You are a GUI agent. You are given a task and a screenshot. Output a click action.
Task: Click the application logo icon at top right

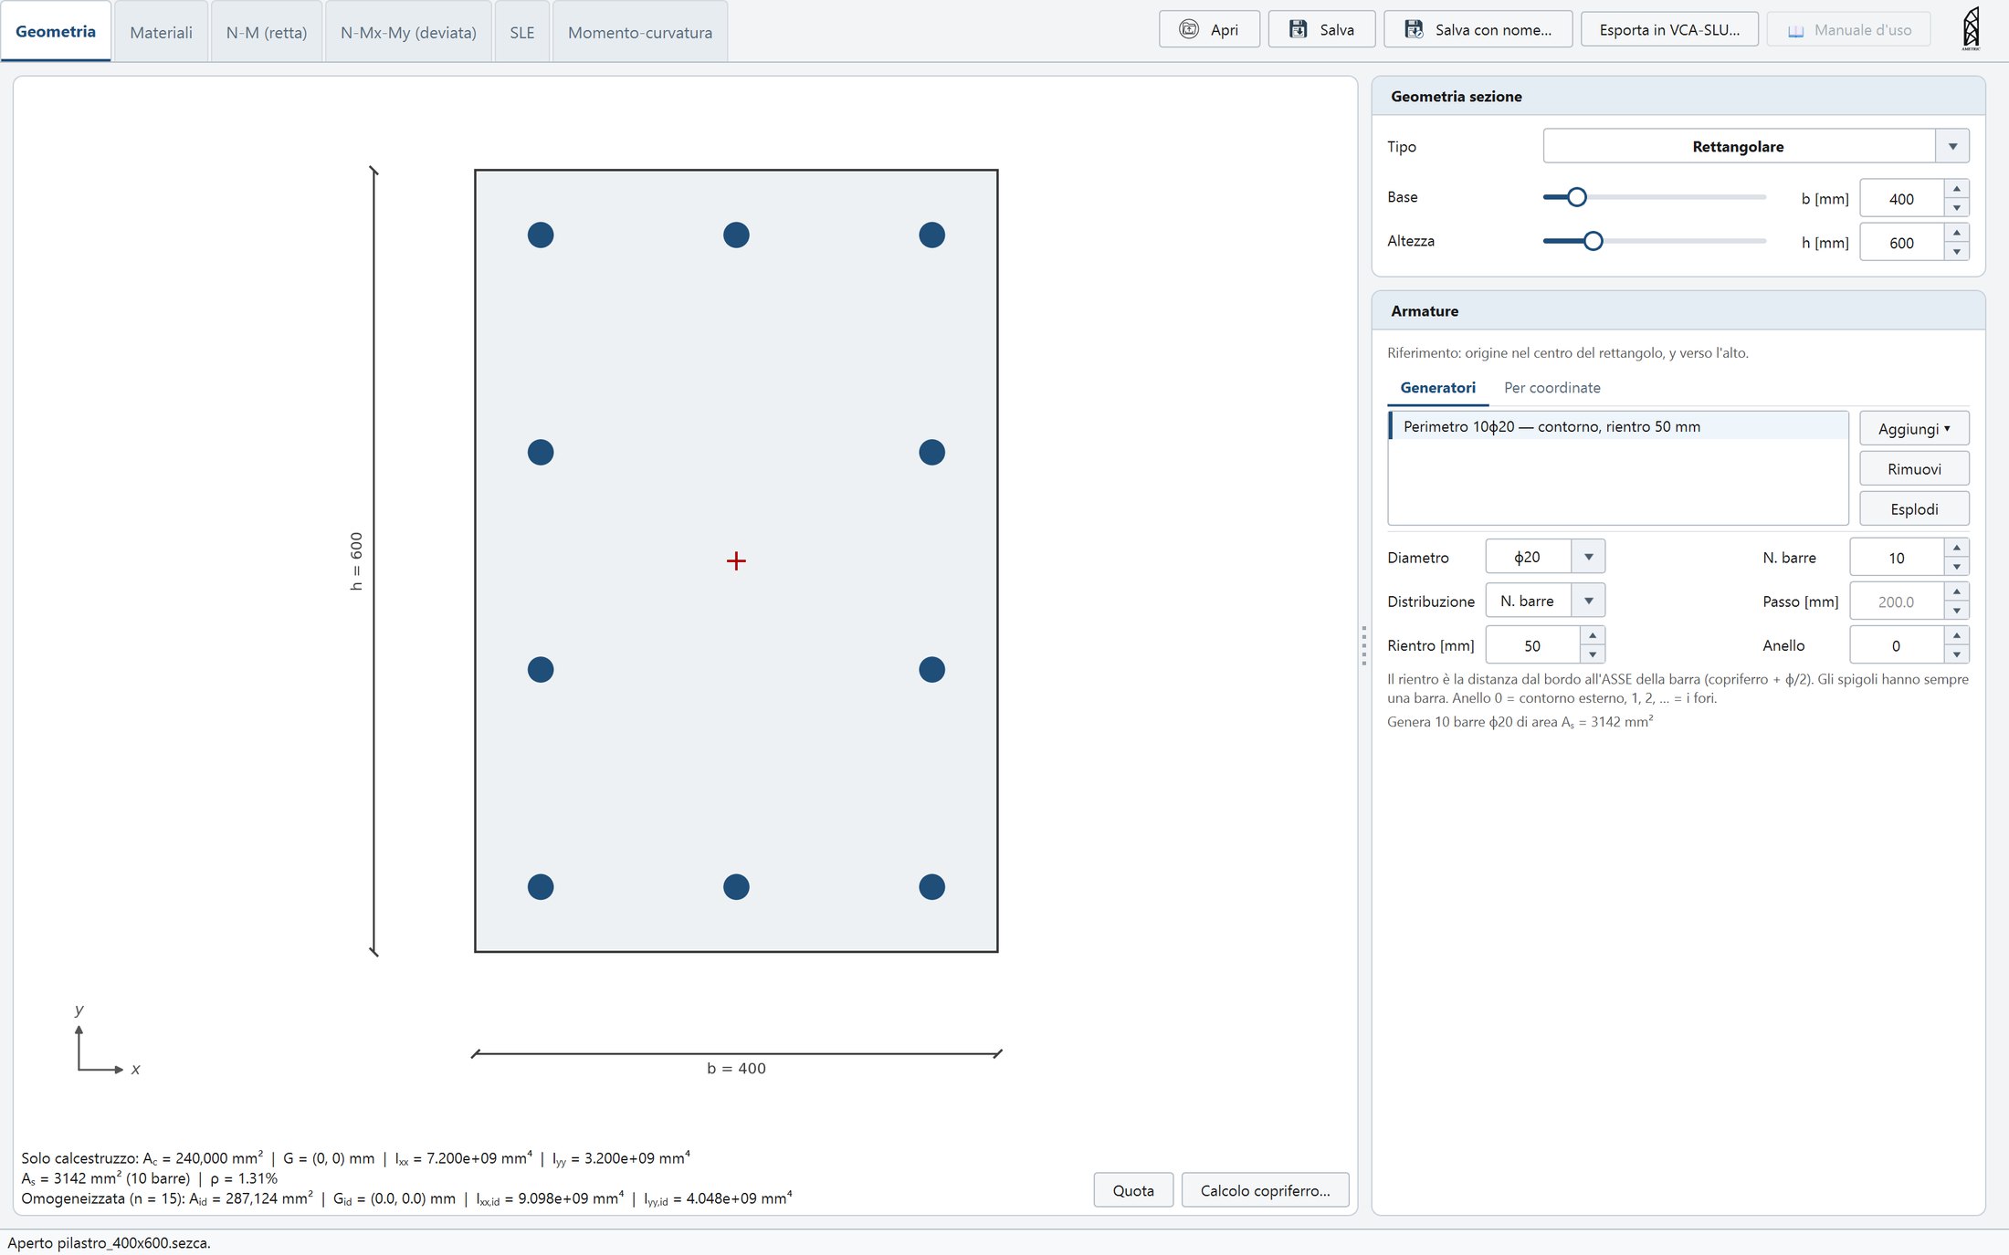1971,28
